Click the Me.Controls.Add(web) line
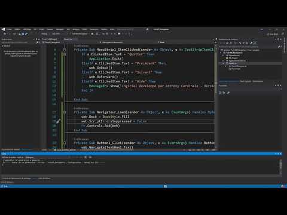Viewport: 287px width, 215px height. pos(100,126)
